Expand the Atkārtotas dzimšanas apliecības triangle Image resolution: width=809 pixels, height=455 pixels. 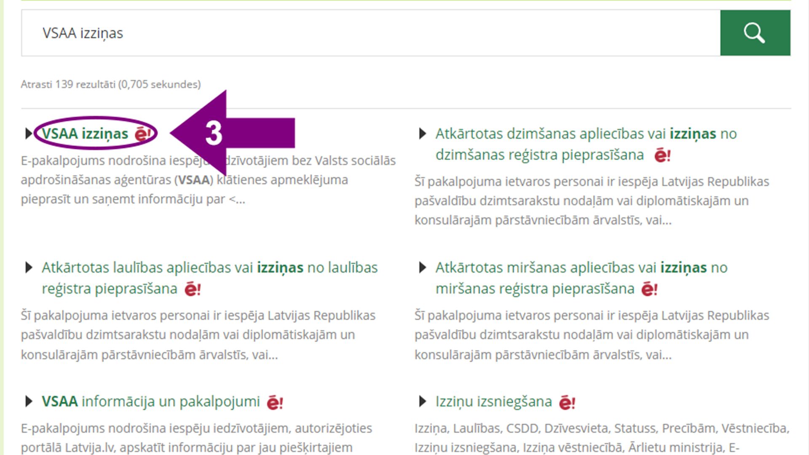422,134
